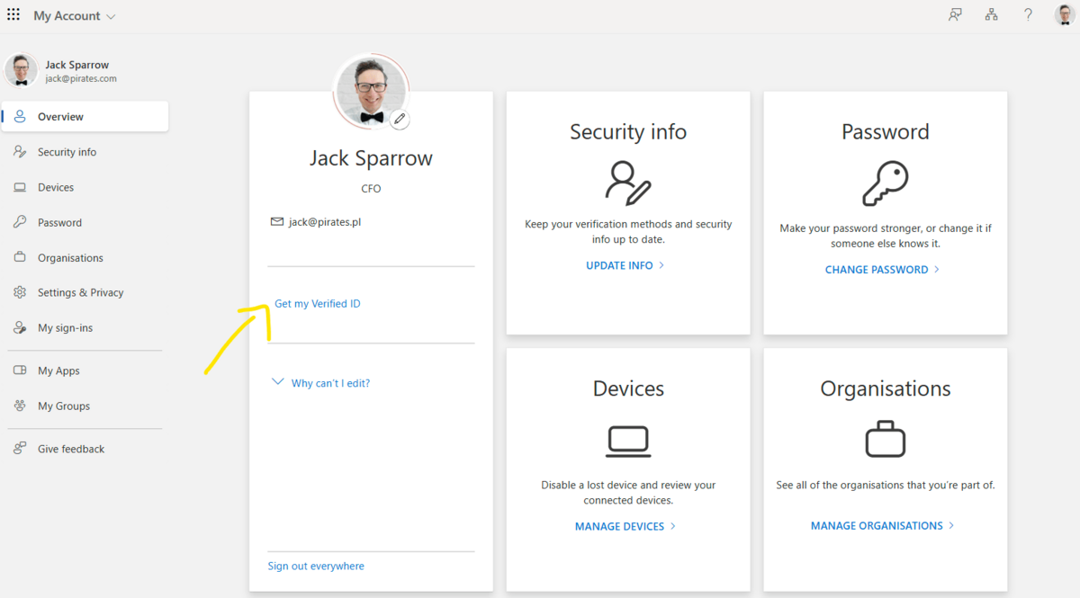The image size is (1080, 598).
Task: Open the app launcher grid icon
Action: coord(13,14)
